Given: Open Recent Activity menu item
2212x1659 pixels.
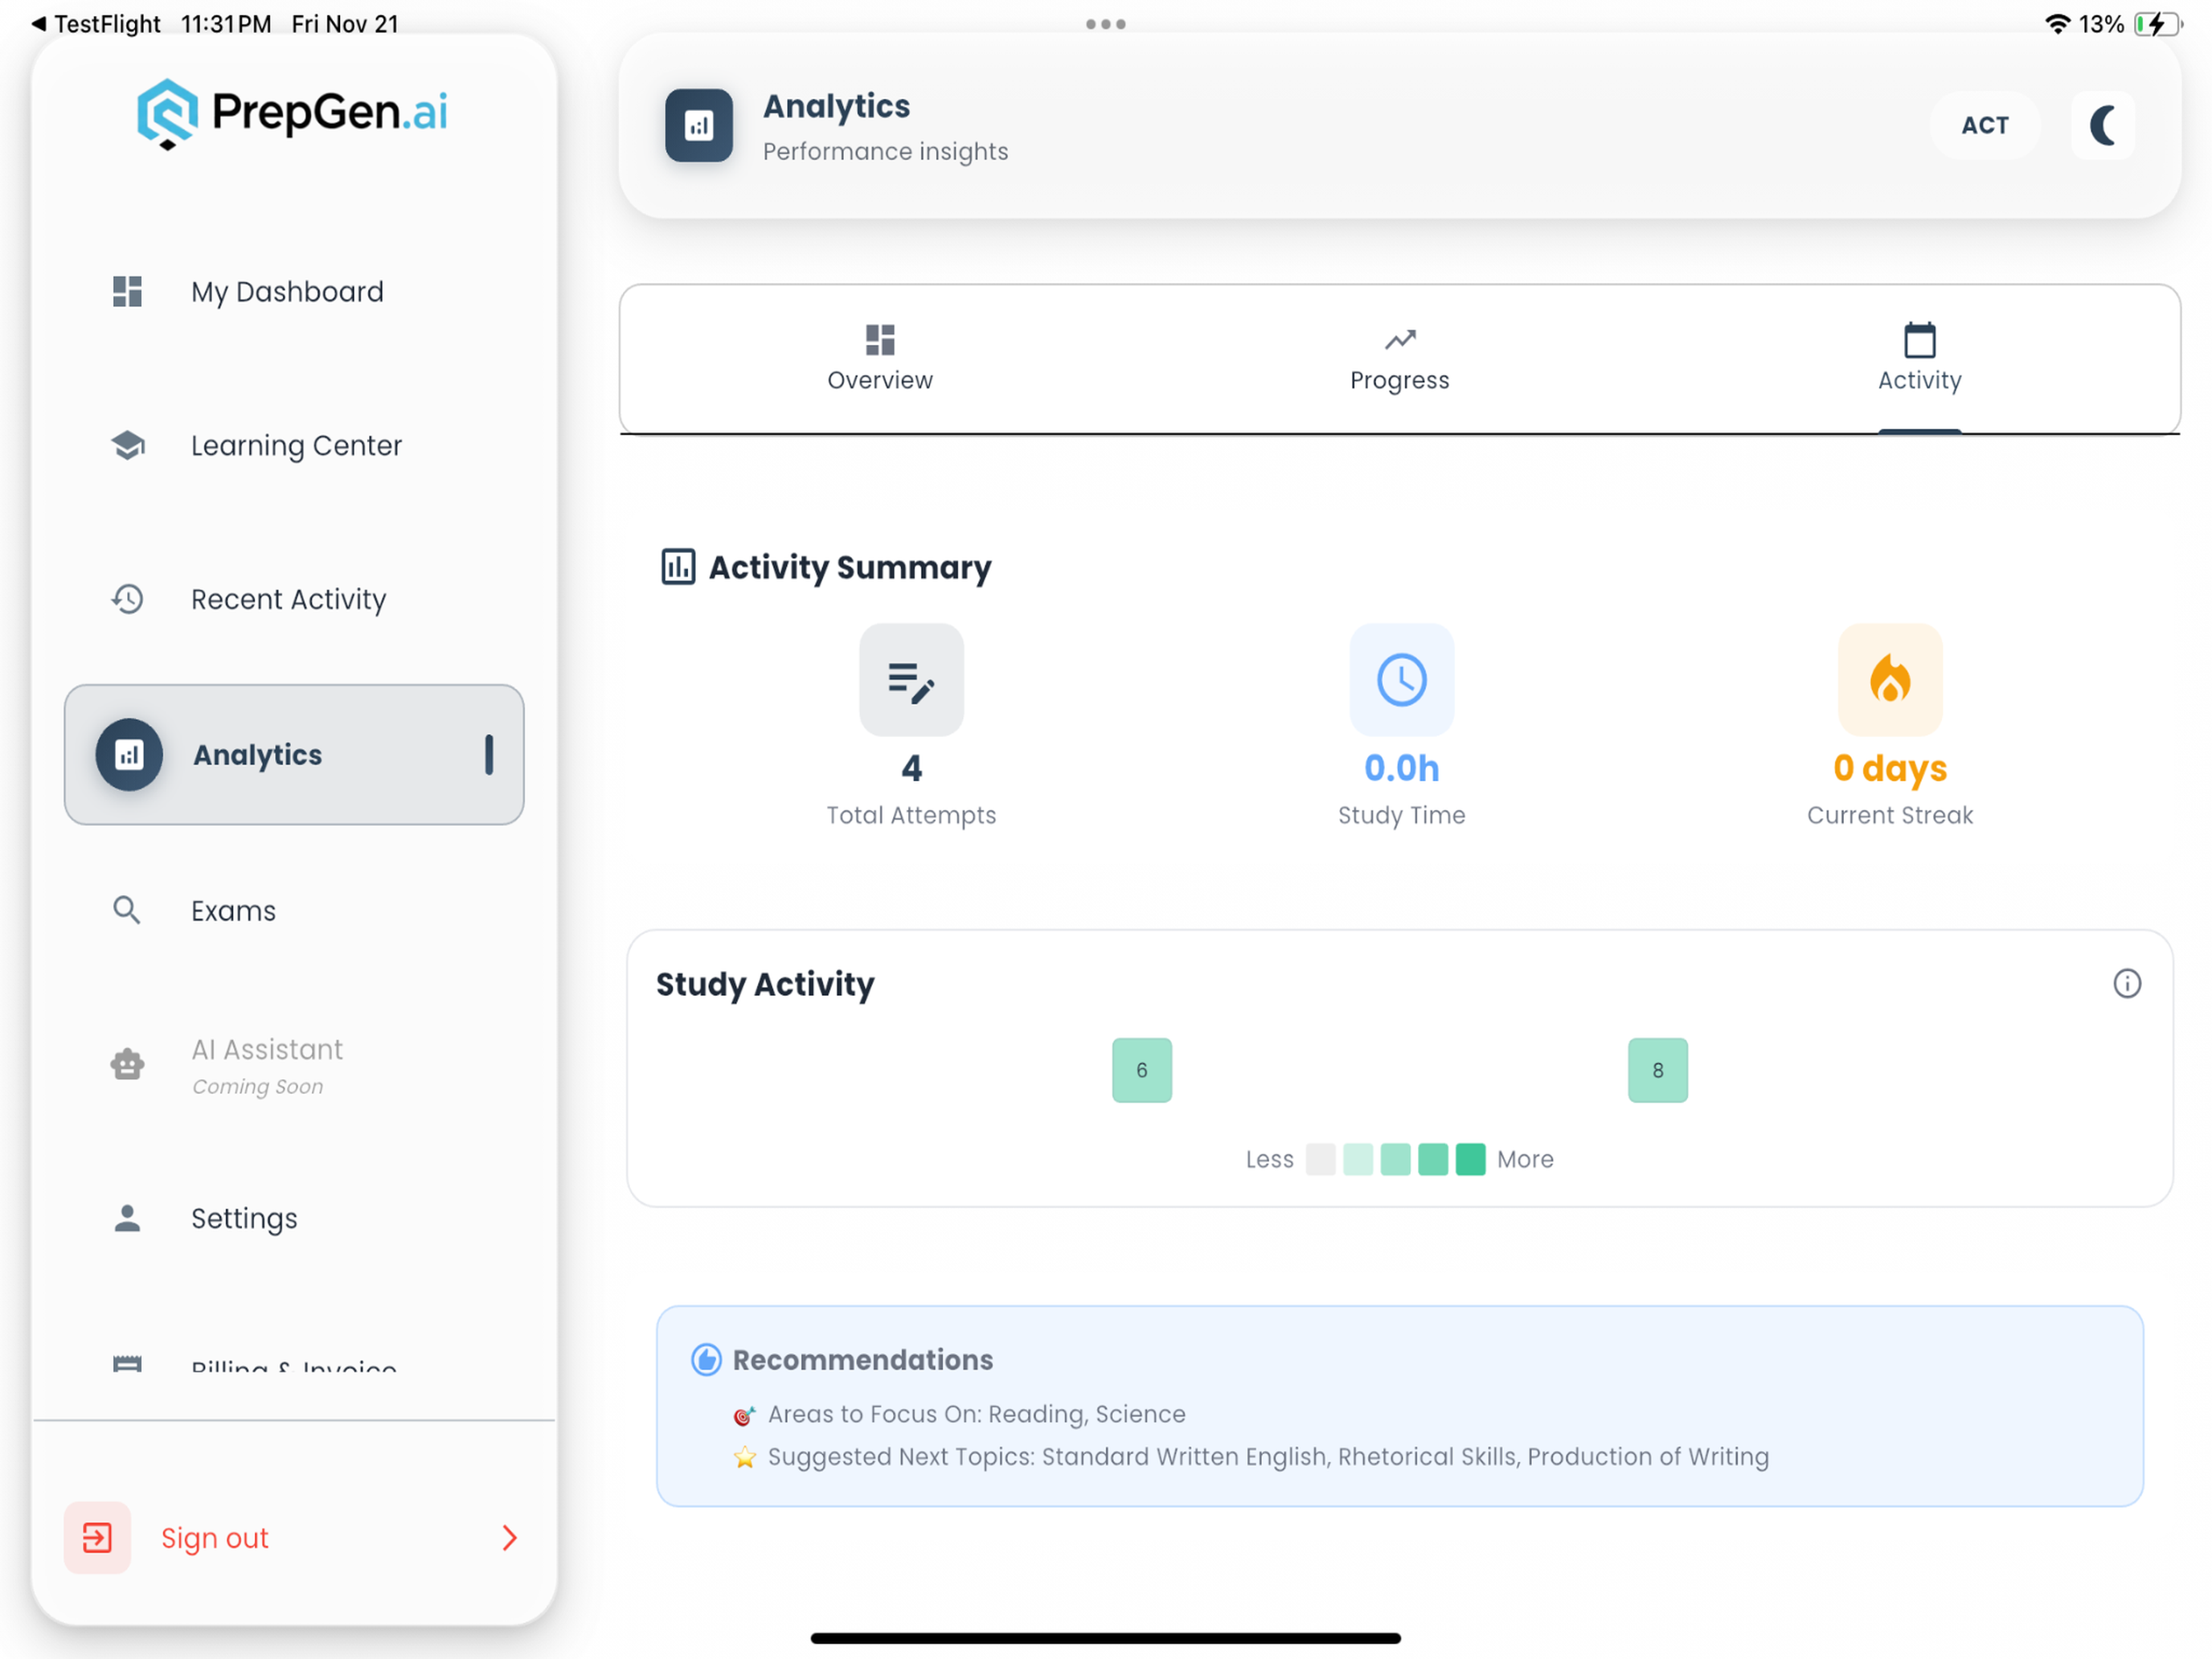Looking at the screenshot, I should point(294,599).
